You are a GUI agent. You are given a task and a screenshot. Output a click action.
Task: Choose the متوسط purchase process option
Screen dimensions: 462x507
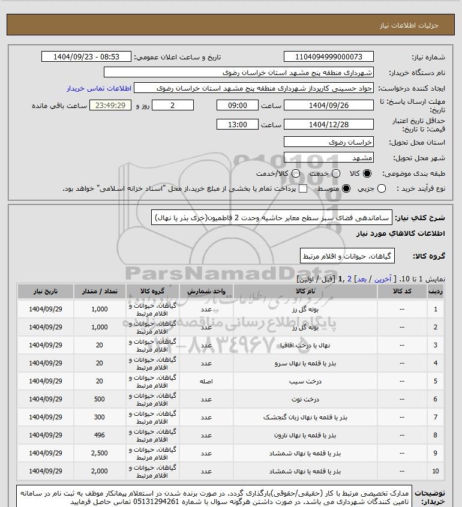point(346,188)
